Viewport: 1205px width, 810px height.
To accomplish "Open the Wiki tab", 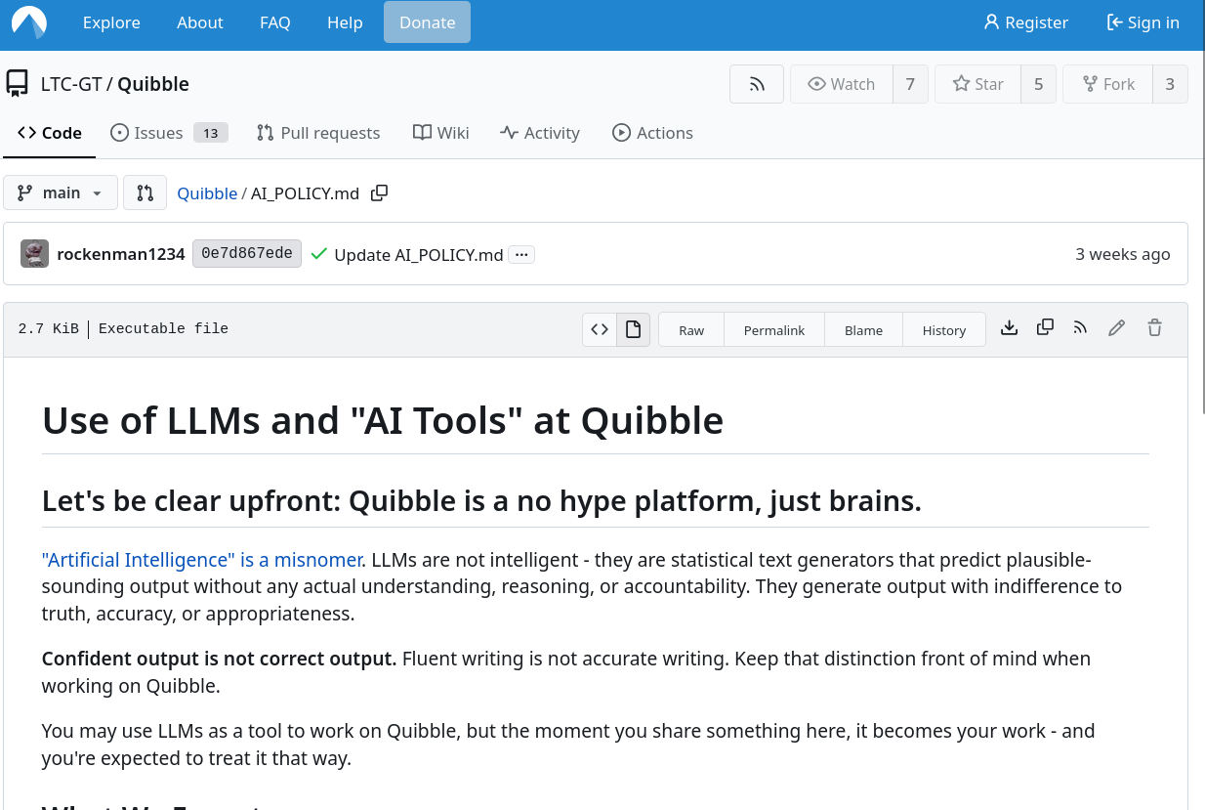I will [440, 133].
